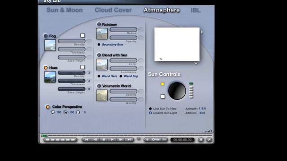Click the Haze Base Height slider
287x161 pixels.
click(x=72, y=89)
